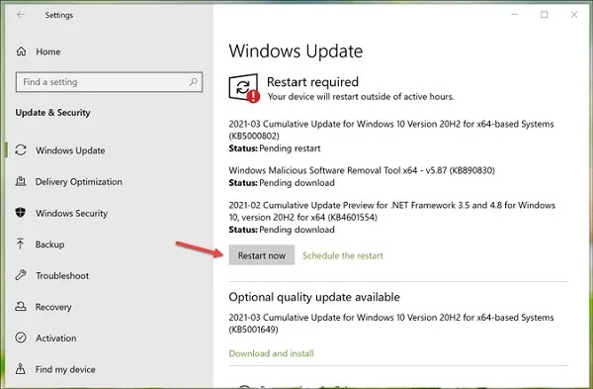
Task: Select Recovery in the sidebar
Action: coord(53,307)
